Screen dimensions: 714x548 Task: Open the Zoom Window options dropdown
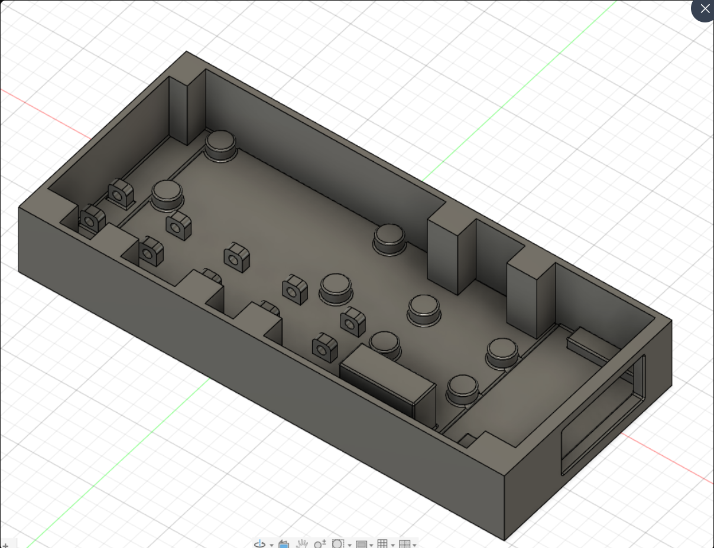pos(349,545)
